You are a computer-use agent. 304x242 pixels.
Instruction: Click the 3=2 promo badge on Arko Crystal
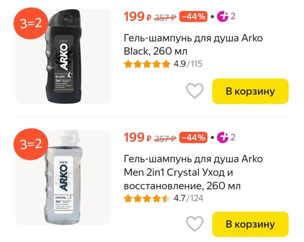[x=31, y=144]
